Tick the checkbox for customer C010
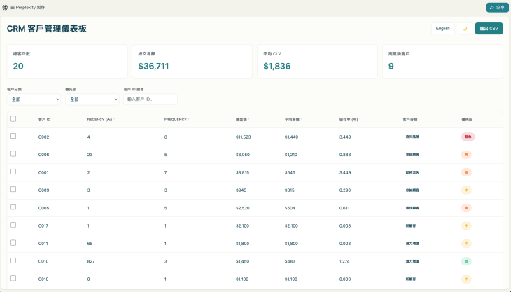This screenshot has width=511, height=292. (13, 260)
